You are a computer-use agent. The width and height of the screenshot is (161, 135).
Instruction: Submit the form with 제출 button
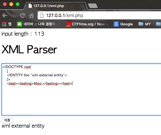(x=7, y=120)
